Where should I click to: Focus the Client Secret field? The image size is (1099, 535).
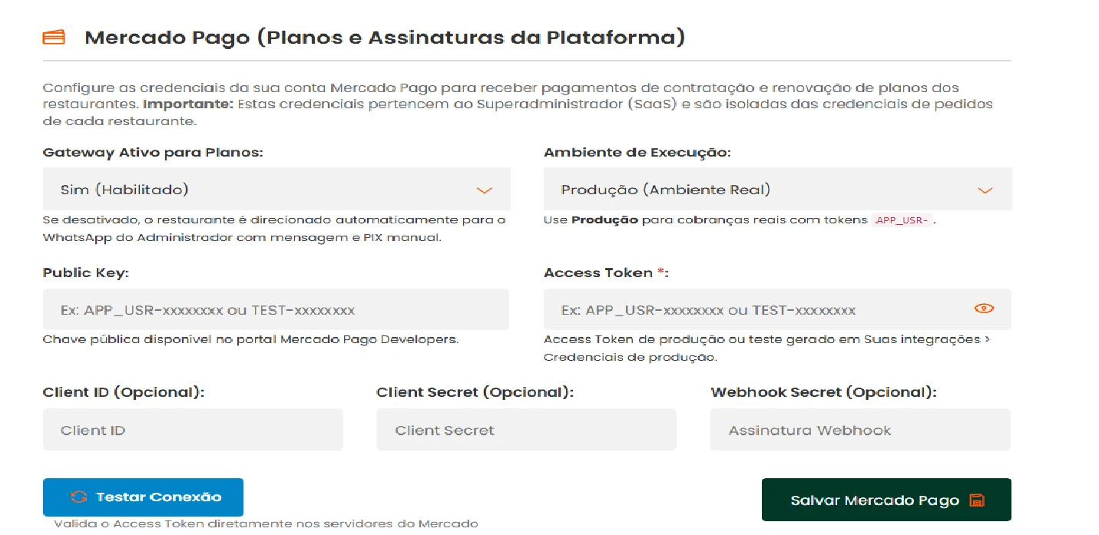526,429
